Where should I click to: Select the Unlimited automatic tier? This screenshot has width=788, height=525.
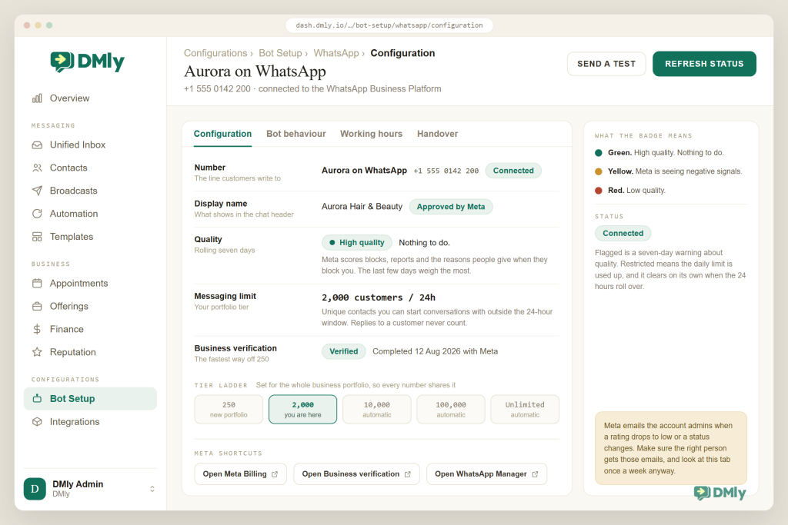coord(525,410)
